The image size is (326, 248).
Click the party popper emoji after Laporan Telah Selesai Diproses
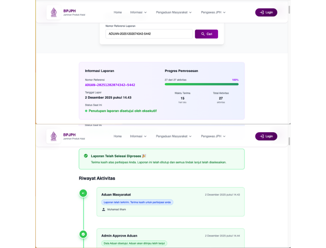tap(144, 156)
